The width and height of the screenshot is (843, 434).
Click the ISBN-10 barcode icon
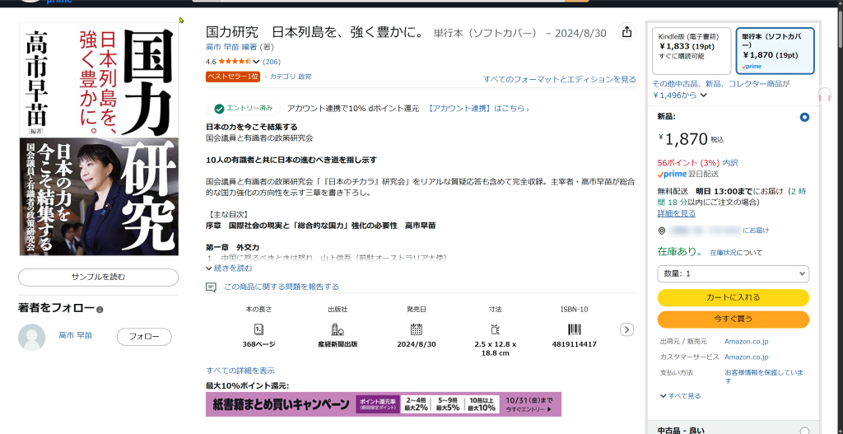574,329
